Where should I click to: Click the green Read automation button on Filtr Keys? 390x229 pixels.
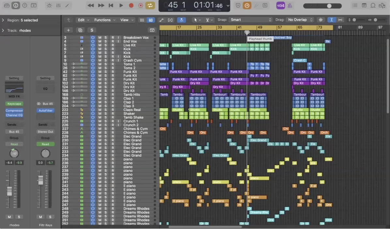coord(45,144)
